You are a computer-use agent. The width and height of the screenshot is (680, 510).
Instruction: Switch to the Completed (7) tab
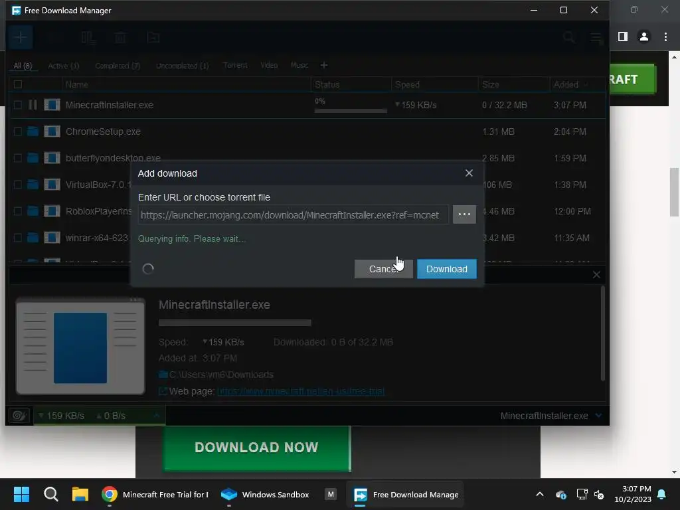click(118, 66)
